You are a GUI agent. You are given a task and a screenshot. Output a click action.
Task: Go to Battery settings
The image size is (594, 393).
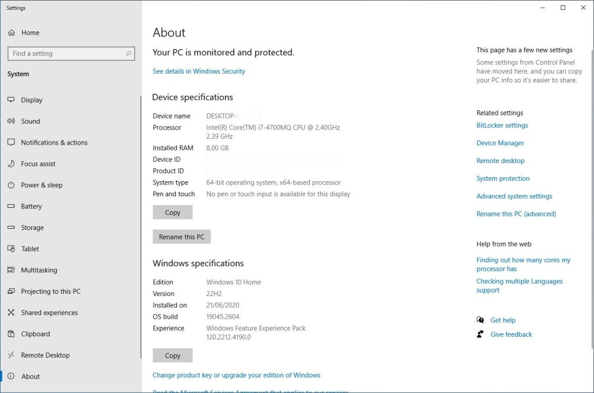(x=70, y=206)
